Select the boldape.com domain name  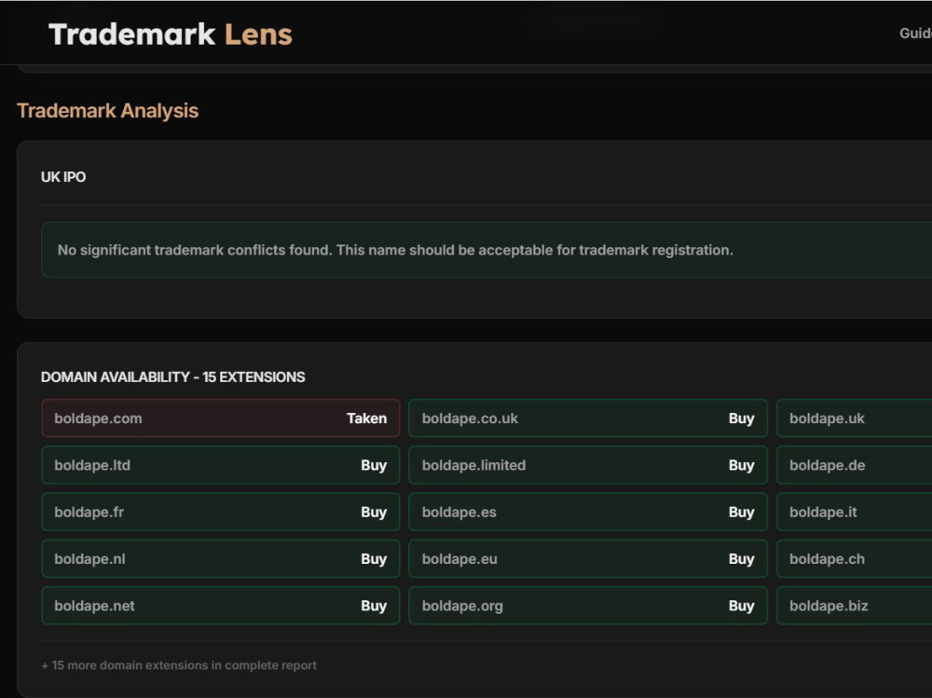pos(98,418)
